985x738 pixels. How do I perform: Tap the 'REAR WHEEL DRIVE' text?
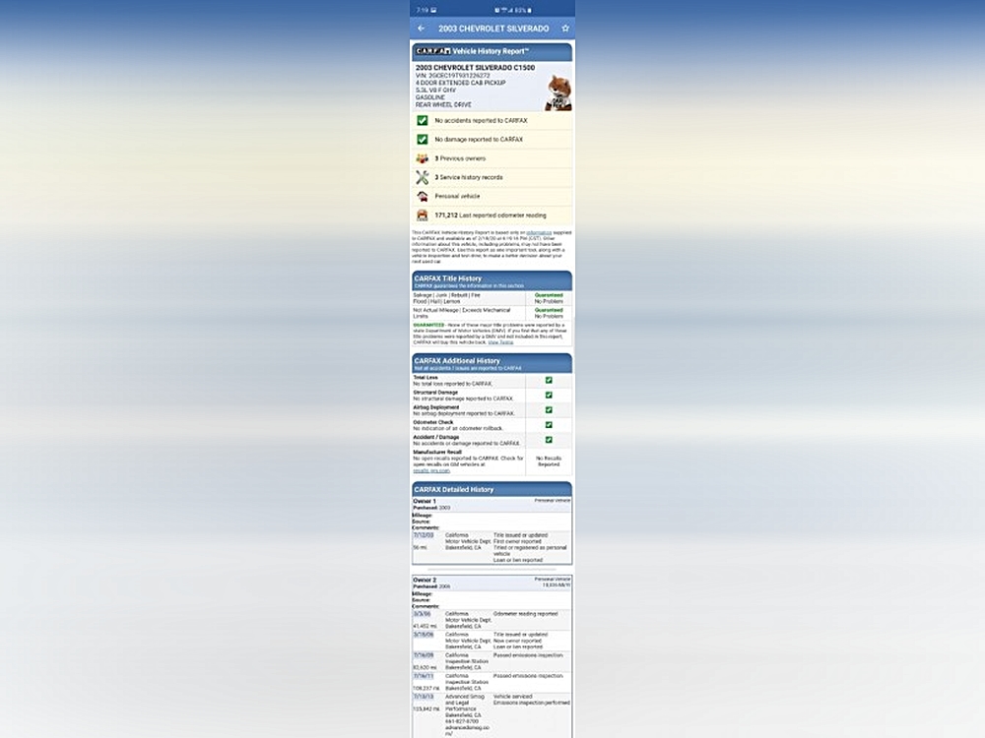click(x=443, y=105)
